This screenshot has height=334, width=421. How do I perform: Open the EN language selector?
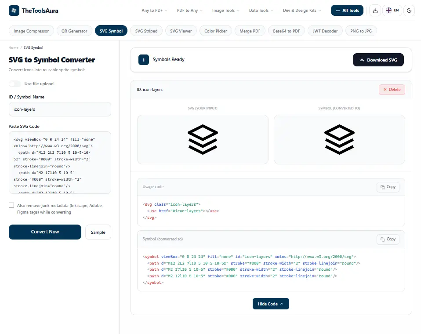392,11
